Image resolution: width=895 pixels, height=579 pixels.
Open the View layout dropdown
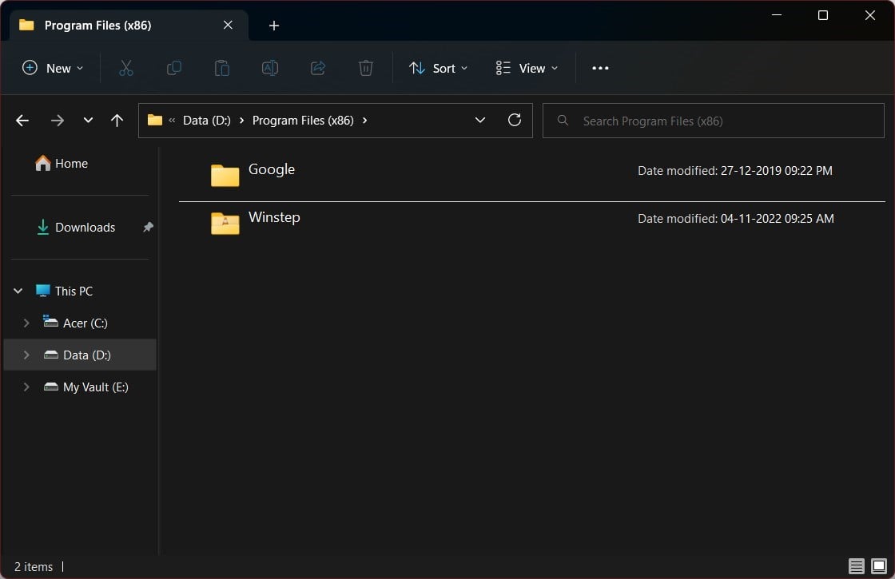point(527,68)
